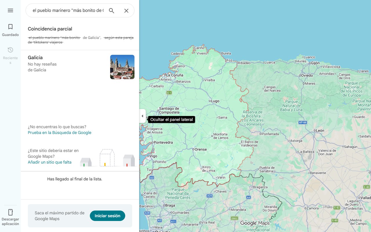Clear the search query with the X icon

tap(126, 10)
